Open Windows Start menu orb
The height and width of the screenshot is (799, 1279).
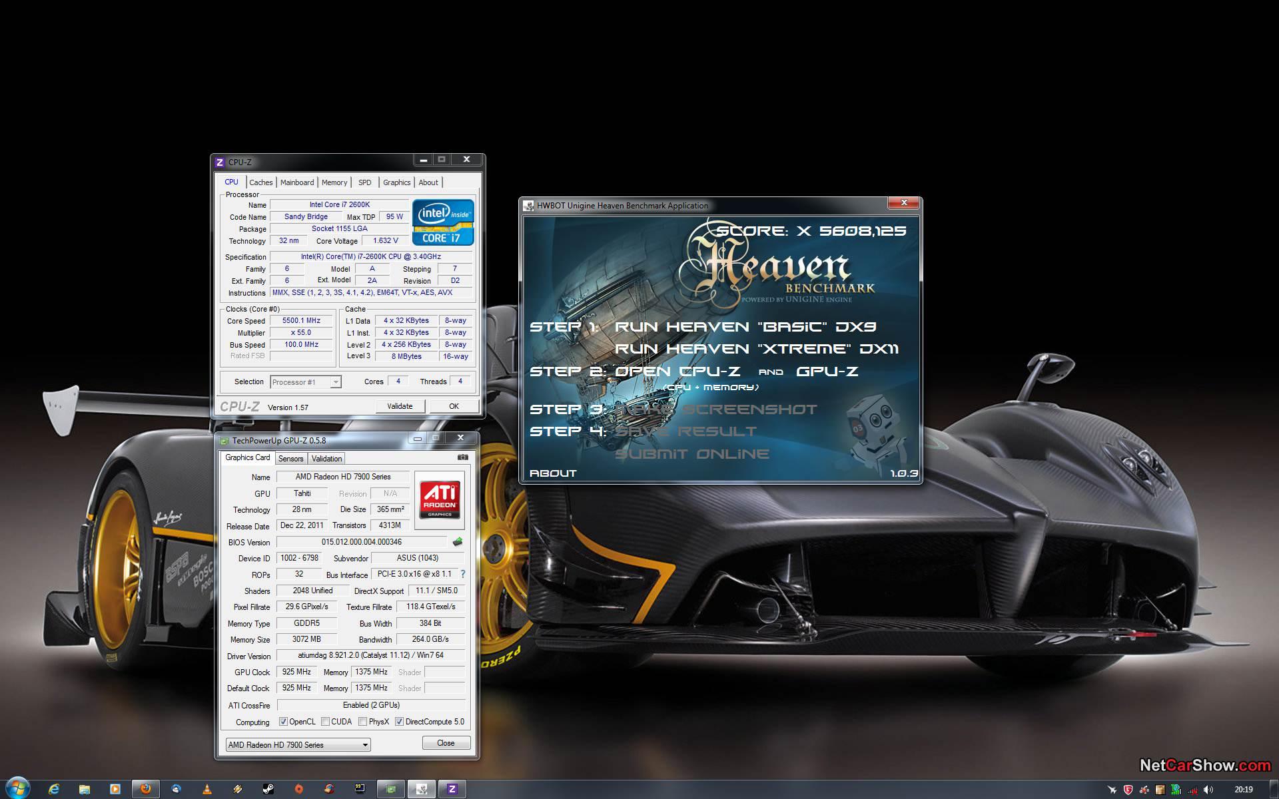(x=17, y=788)
